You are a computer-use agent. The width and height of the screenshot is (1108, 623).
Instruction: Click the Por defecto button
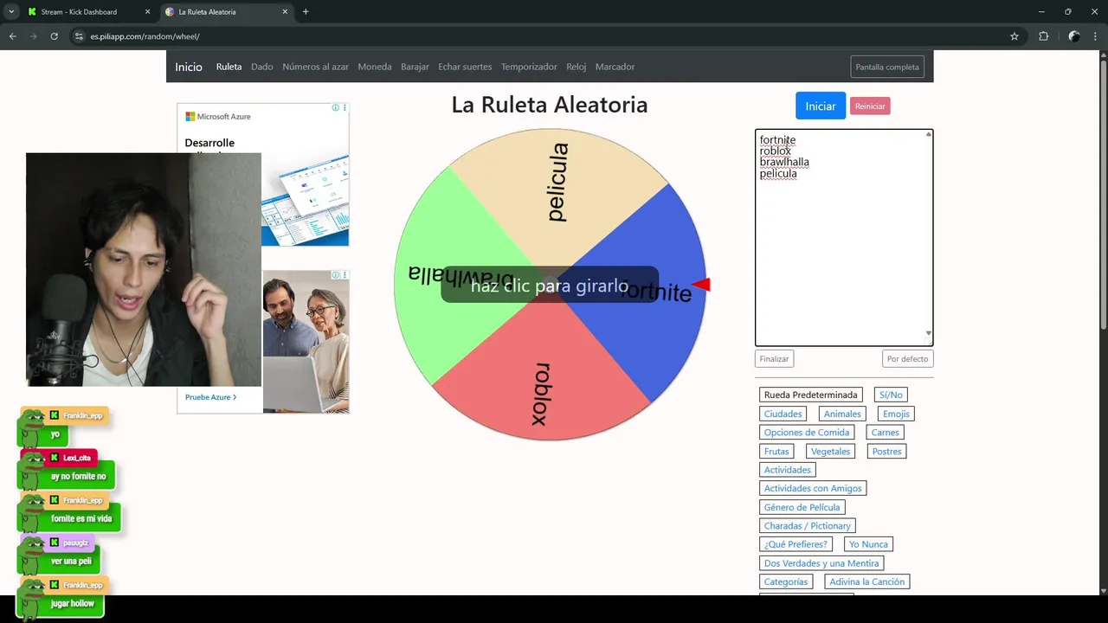coord(907,358)
